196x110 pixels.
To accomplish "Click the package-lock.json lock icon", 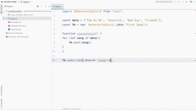I will pyautogui.click(x=9, y=26).
